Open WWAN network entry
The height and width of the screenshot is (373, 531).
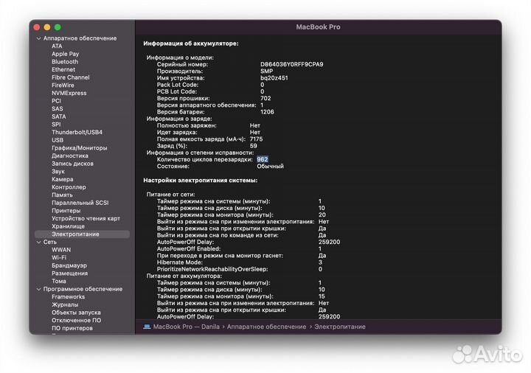(x=61, y=250)
